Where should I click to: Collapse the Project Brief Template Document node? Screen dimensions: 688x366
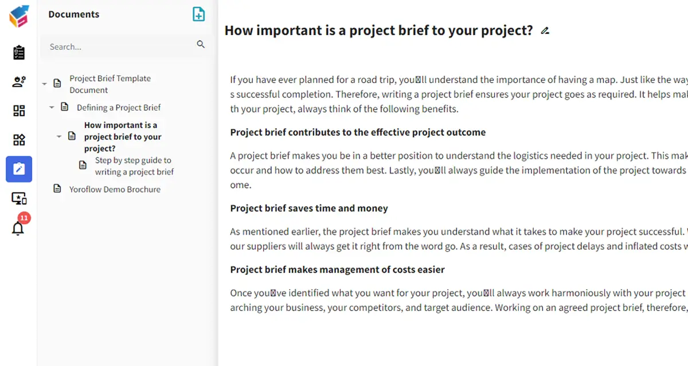coord(45,84)
